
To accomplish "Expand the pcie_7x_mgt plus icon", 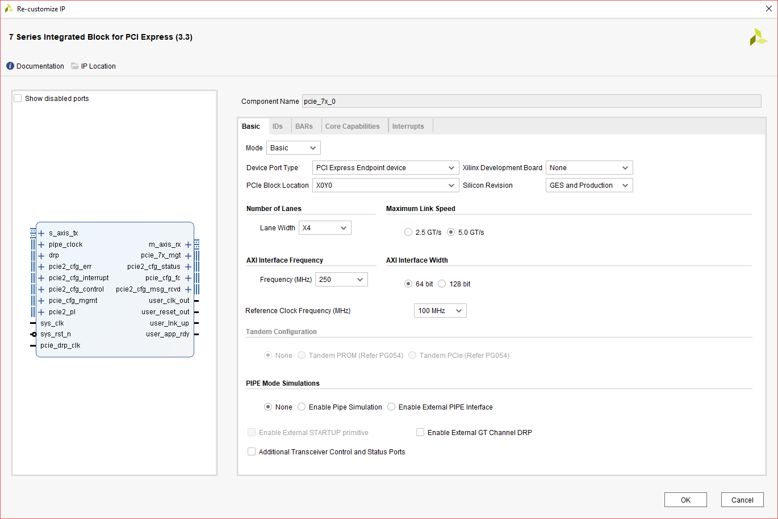I will point(188,256).
